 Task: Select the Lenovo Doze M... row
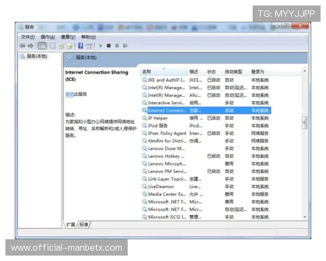(206, 148)
